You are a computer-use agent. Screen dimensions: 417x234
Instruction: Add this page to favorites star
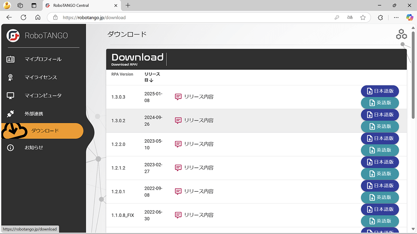(x=363, y=17)
